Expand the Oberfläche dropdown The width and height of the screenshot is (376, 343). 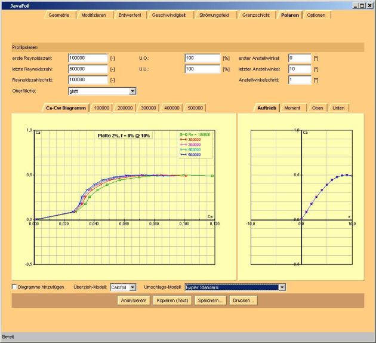(132, 91)
